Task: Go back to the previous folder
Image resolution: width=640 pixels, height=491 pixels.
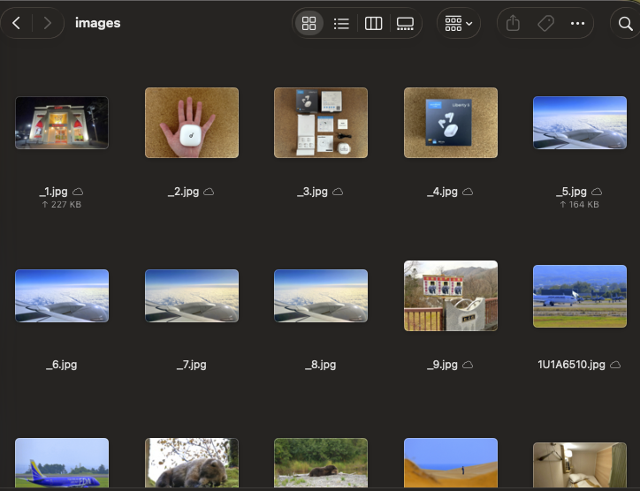Action: [x=16, y=23]
